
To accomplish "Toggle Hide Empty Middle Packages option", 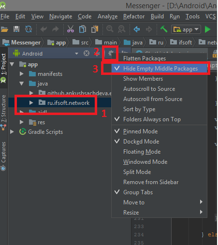I will pyautogui.click(x=159, y=69).
